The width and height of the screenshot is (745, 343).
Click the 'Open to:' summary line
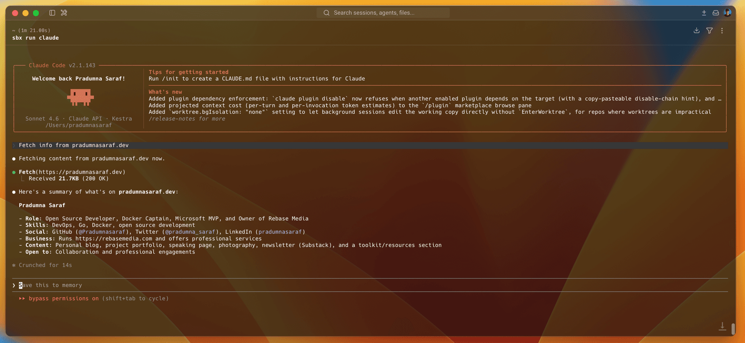(107, 252)
